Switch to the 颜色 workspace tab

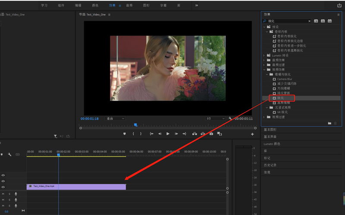coord(95,6)
